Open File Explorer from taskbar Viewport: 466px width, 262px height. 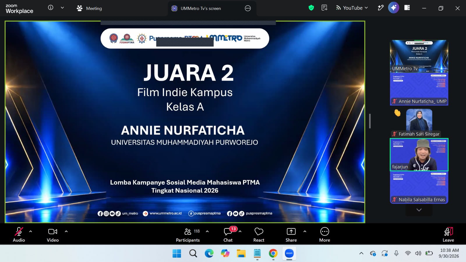point(241,254)
